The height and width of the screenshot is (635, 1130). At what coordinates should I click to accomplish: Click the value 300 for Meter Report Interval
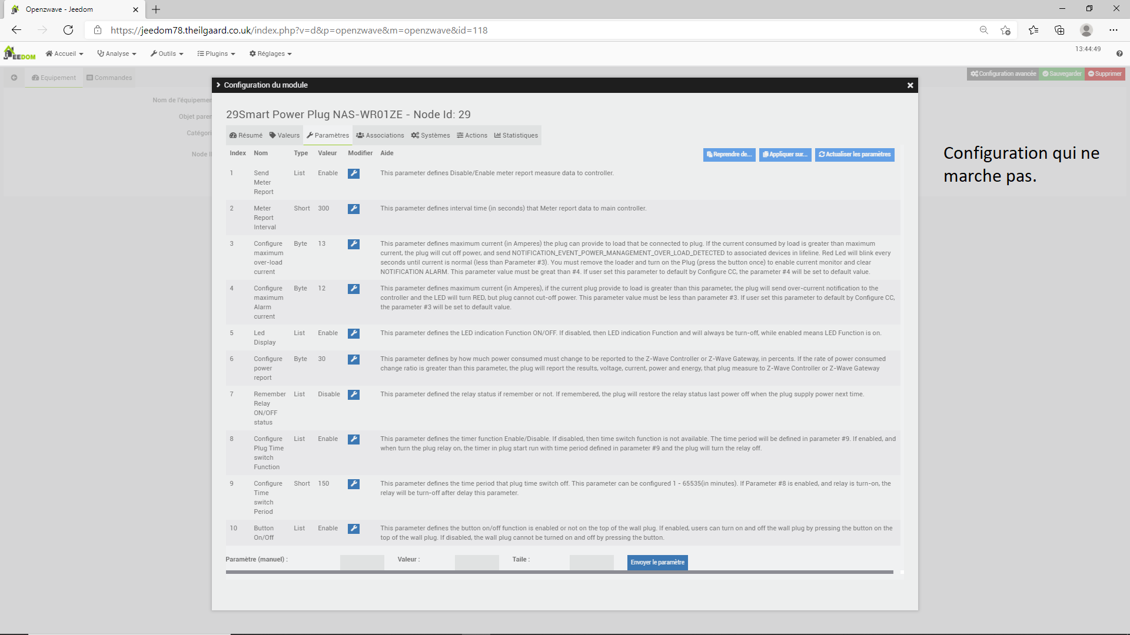pyautogui.click(x=324, y=208)
